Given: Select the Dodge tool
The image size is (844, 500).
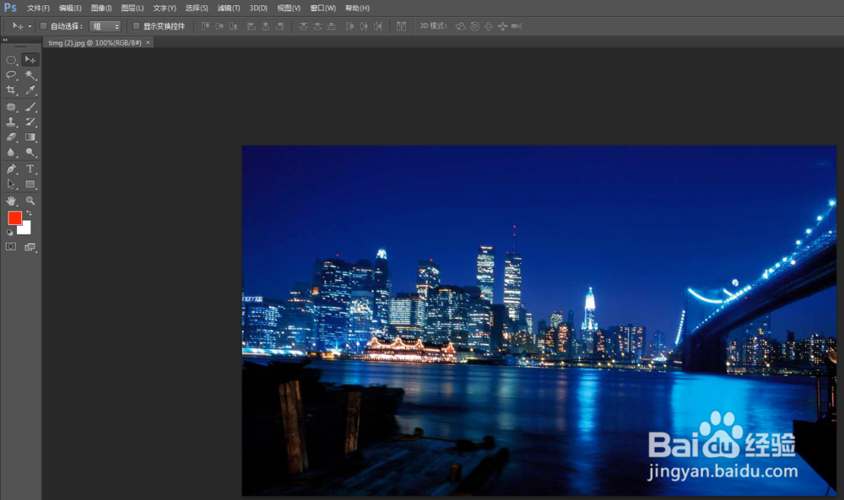Looking at the screenshot, I should point(30,153).
